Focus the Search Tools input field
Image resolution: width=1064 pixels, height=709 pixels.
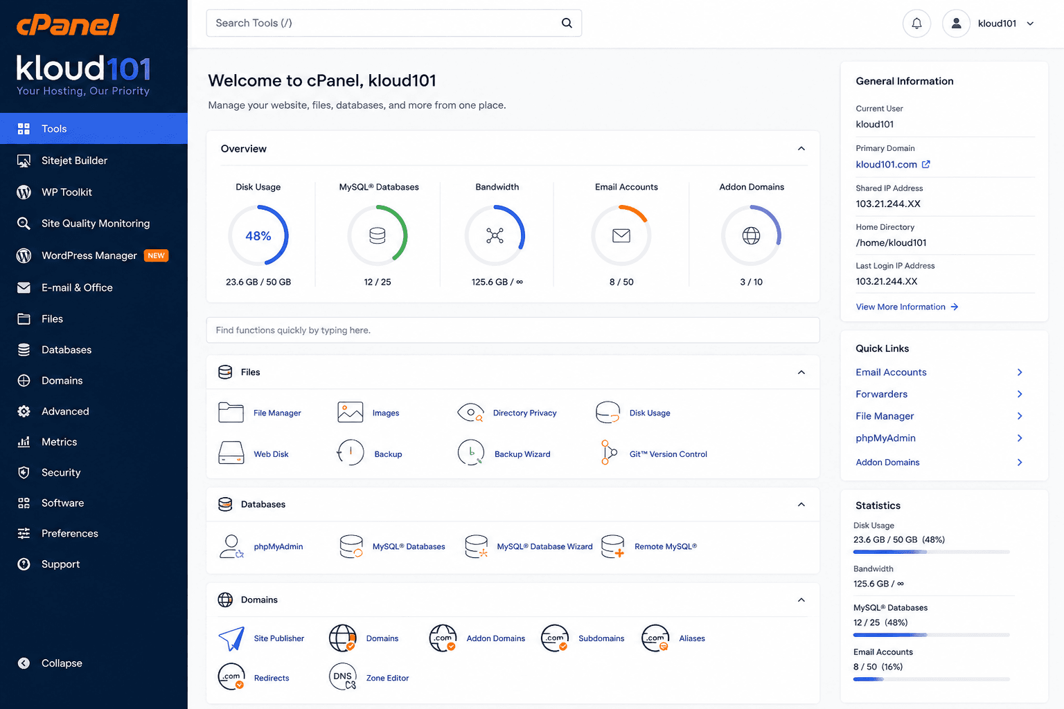tap(393, 23)
